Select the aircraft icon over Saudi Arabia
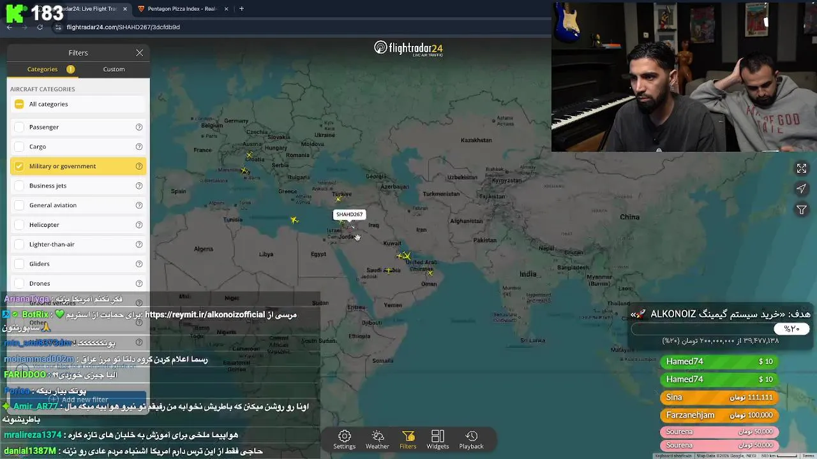This screenshot has height=459, width=817. pyautogui.click(x=389, y=270)
